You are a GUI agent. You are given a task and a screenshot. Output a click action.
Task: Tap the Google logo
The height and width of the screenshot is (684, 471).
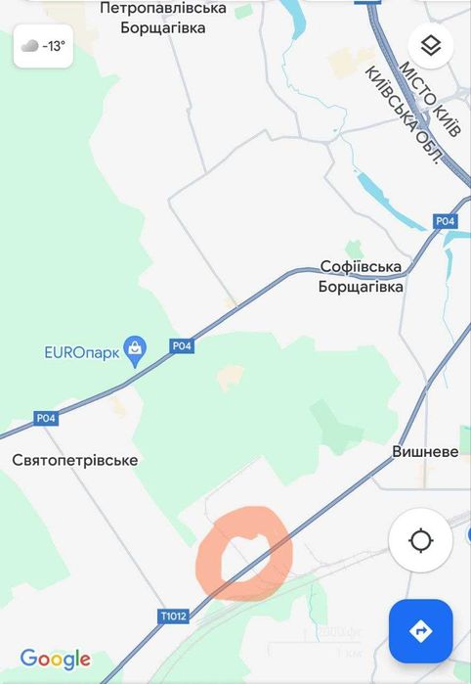pyautogui.click(x=56, y=660)
